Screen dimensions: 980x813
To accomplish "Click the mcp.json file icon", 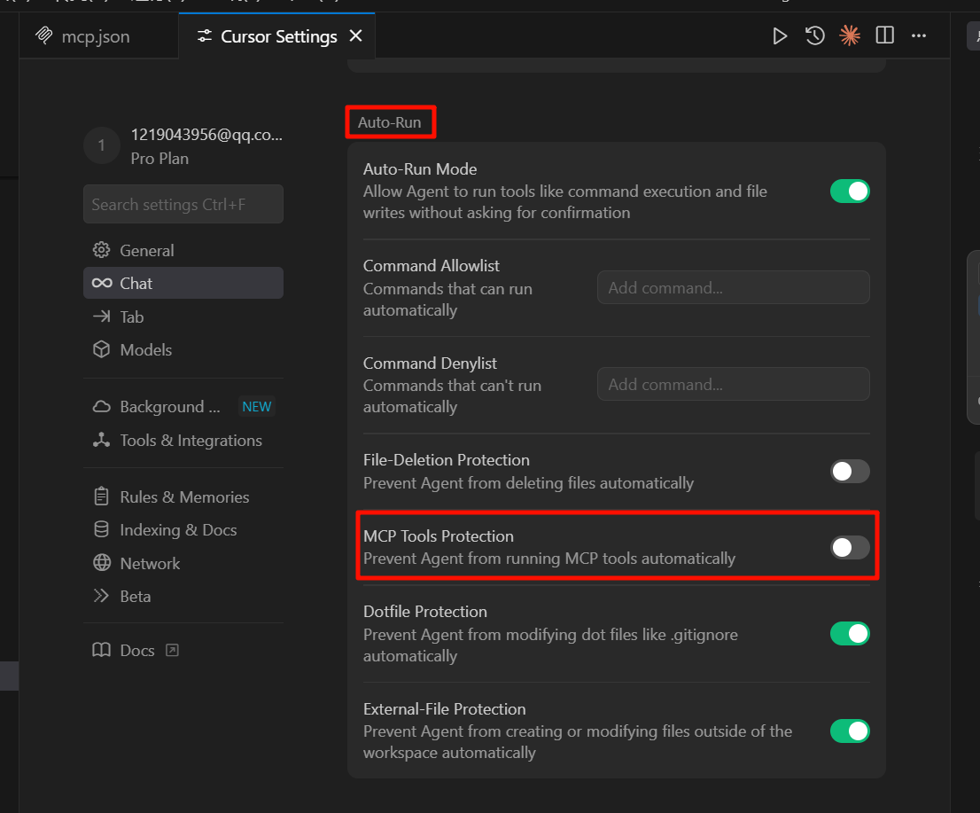I will (43, 35).
